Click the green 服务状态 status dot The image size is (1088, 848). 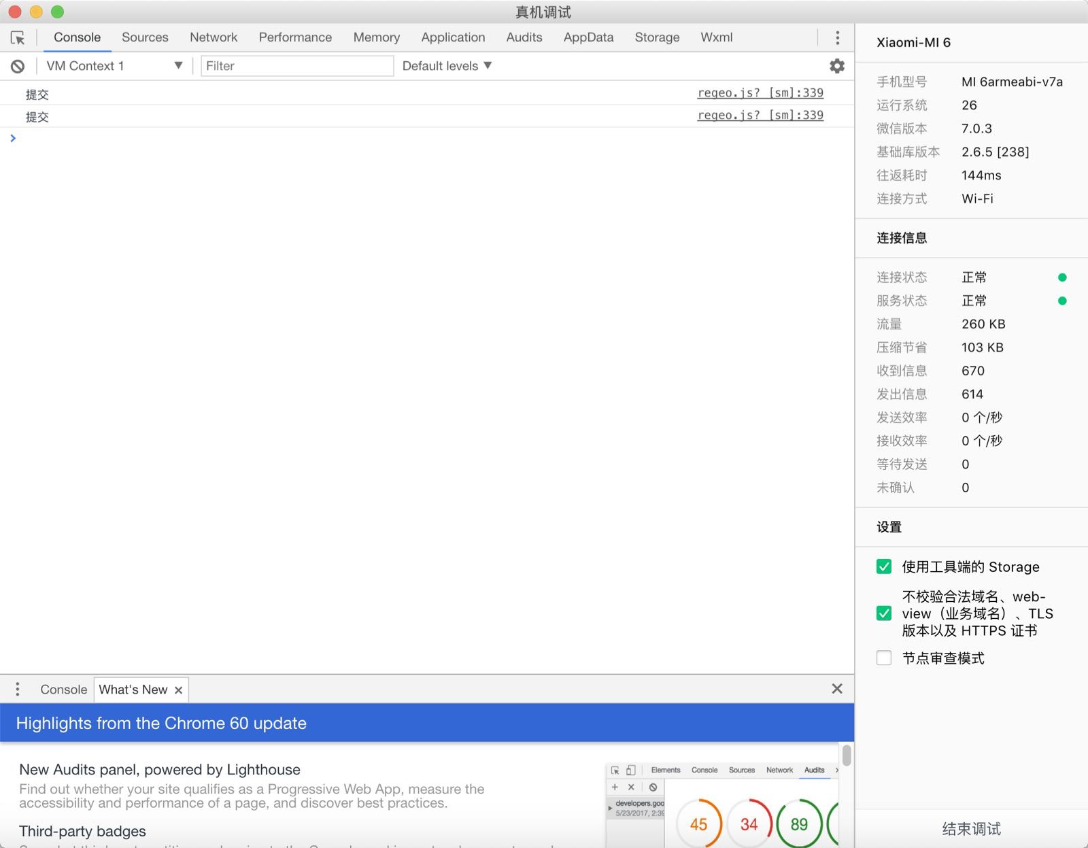[1062, 301]
